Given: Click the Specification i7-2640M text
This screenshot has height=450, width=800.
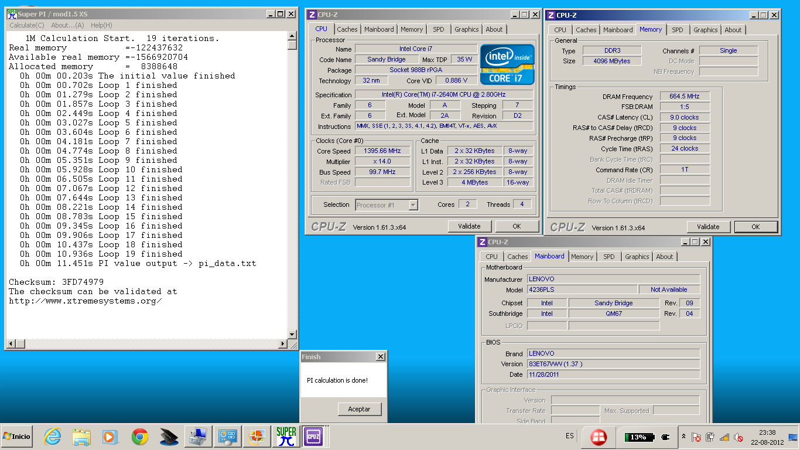Looking at the screenshot, I should coord(445,94).
